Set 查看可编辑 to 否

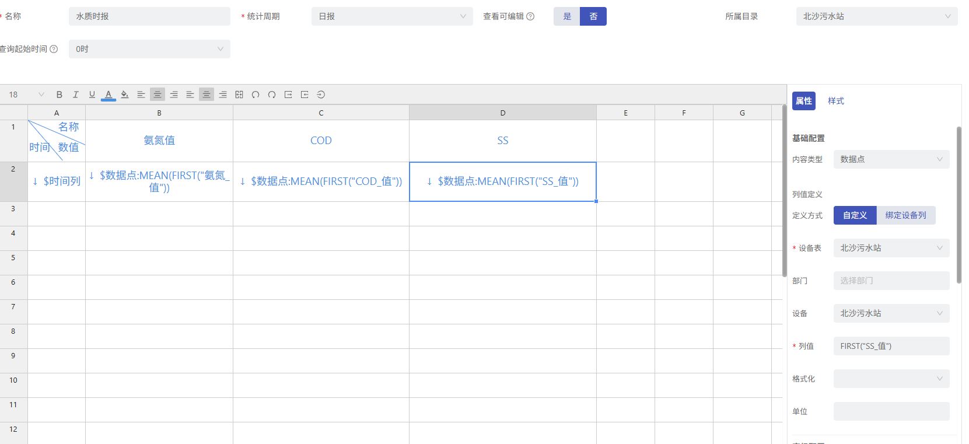coord(593,16)
